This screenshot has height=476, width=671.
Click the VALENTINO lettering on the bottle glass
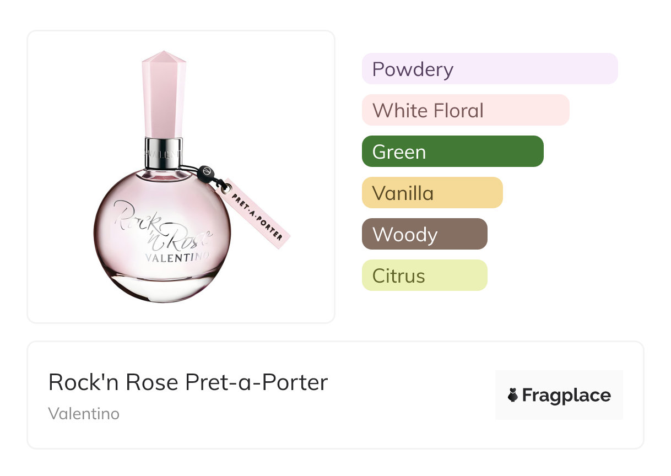pos(176,257)
